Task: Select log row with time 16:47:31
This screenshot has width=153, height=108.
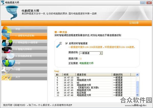Action: pyautogui.click(x=95, y=83)
